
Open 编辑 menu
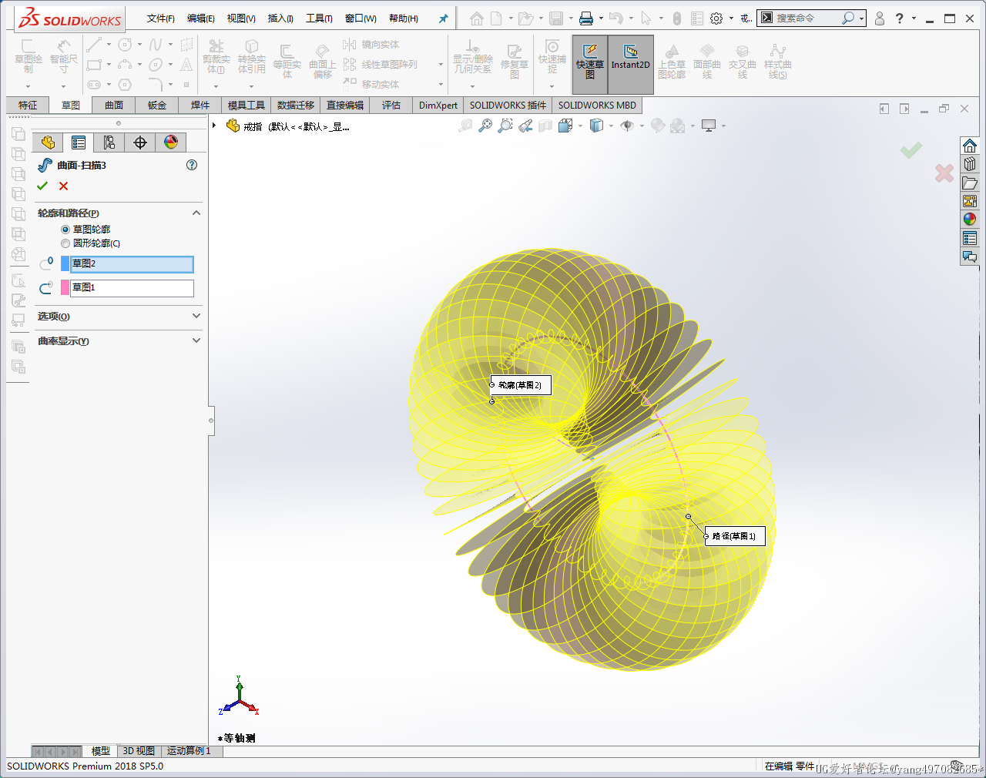pos(200,18)
